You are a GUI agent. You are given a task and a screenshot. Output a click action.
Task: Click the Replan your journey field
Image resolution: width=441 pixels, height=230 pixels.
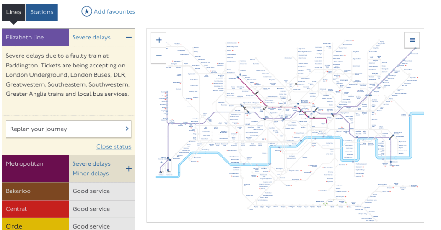[x=69, y=129]
